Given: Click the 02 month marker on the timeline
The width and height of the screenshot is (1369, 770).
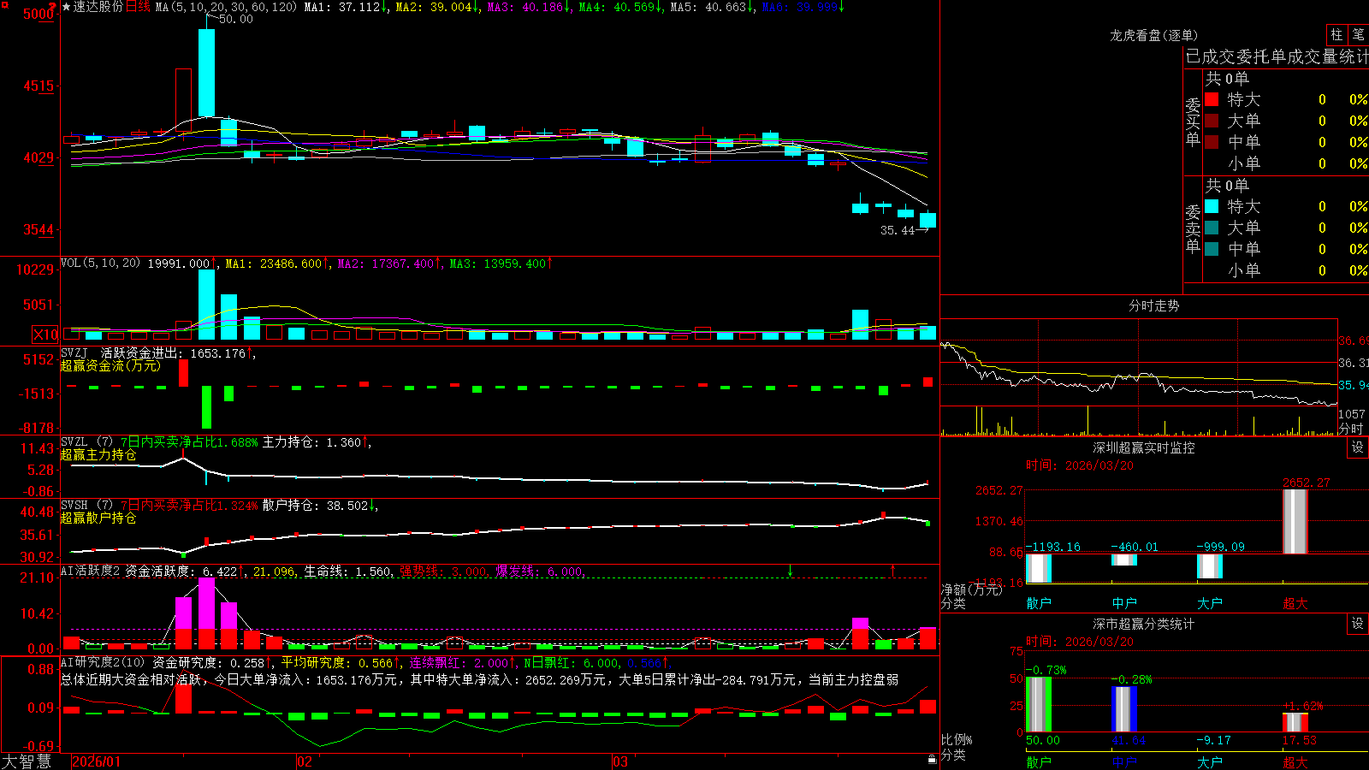Looking at the screenshot, I should pos(304,761).
